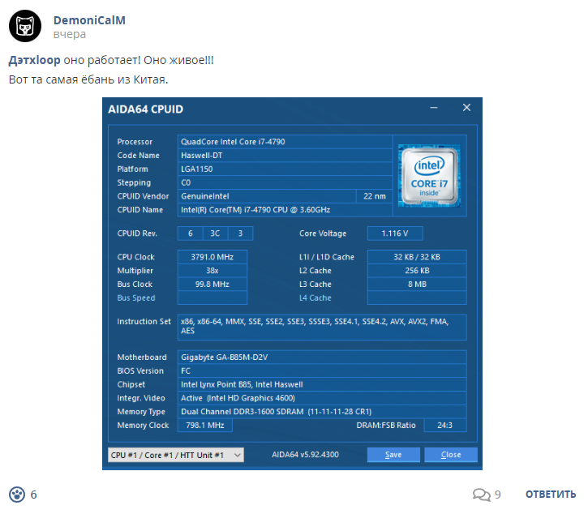Click the AIDA64 CPUID title bar text
588x514 pixels.
[x=146, y=109]
